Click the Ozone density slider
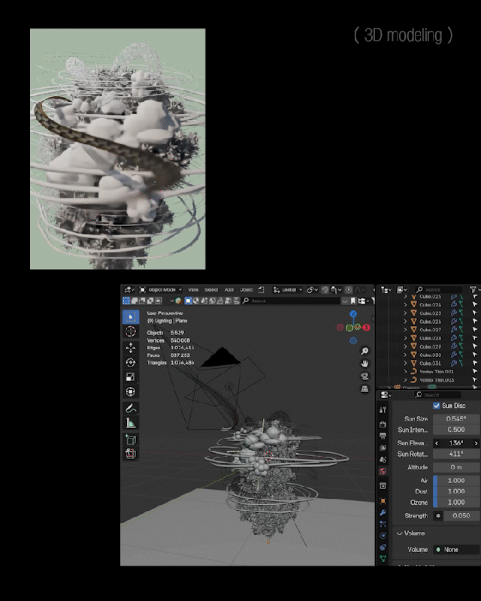The width and height of the screenshot is (481, 601). coord(456,502)
